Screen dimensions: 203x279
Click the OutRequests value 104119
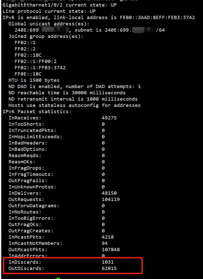(x=111, y=199)
